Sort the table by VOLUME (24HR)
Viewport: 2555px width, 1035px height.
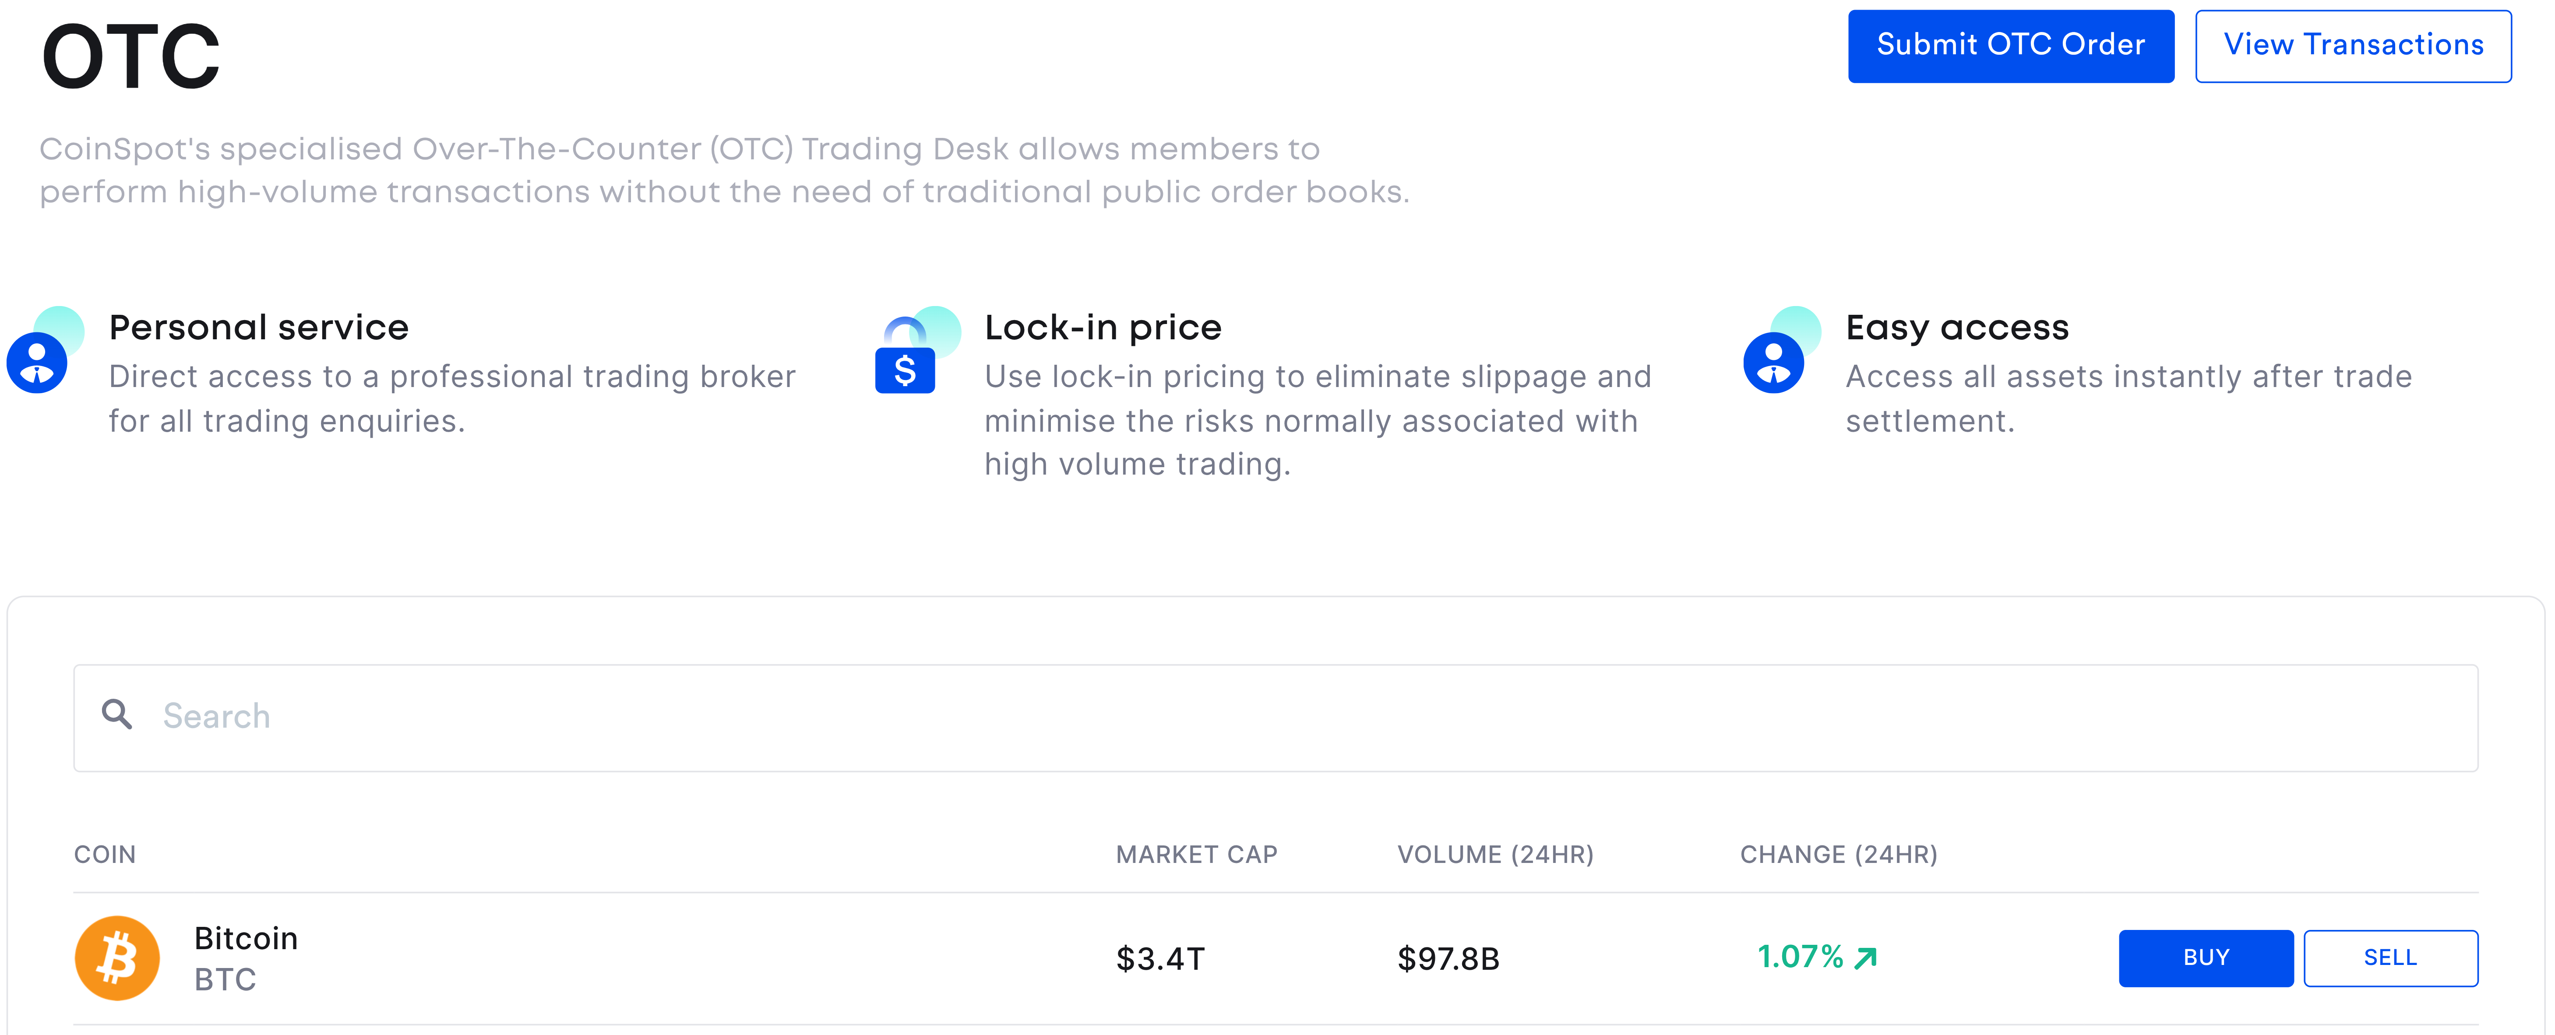[x=1496, y=854]
